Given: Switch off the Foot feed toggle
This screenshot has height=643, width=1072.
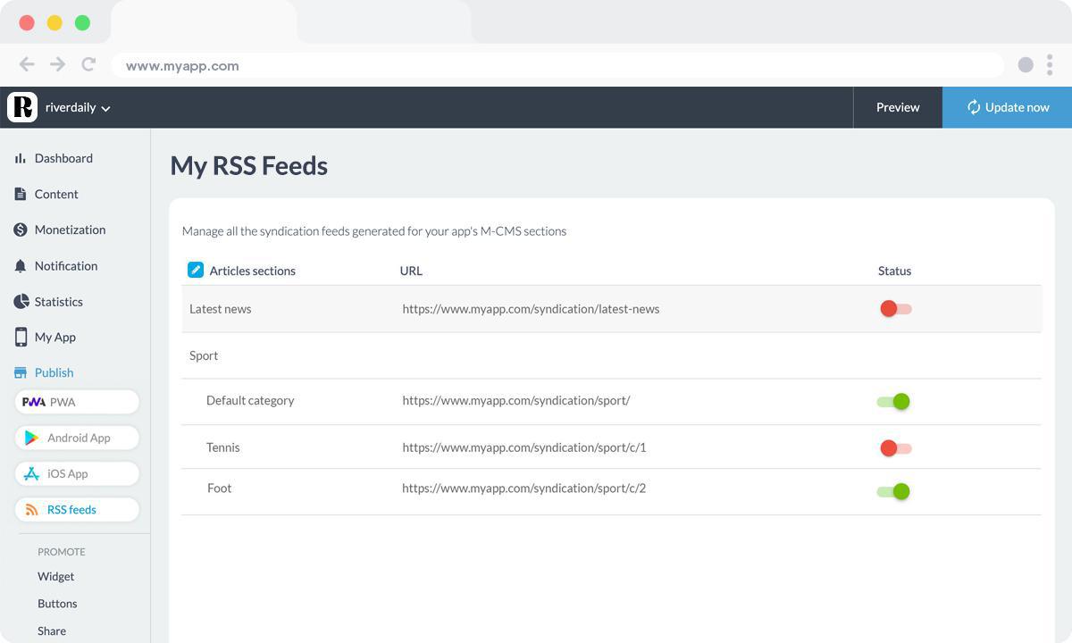Looking at the screenshot, I should coord(893,491).
